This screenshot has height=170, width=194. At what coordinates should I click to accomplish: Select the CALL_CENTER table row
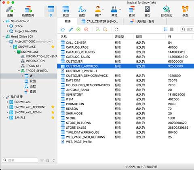point(126,42)
